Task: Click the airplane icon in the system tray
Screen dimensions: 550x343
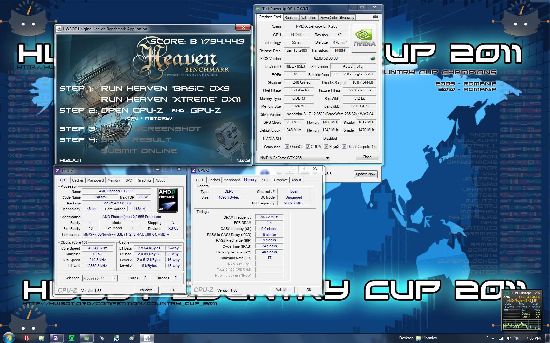Action: pos(517,338)
